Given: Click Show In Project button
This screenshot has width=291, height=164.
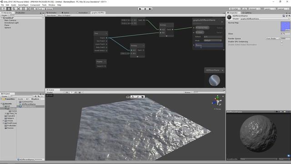Looking at the screenshot, I should click(x=64, y=15).
